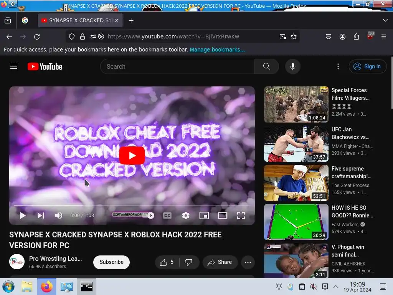Open HOW IS HE SO GOOD?? Ronnie video
This screenshot has width=393, height=295.
(296, 222)
